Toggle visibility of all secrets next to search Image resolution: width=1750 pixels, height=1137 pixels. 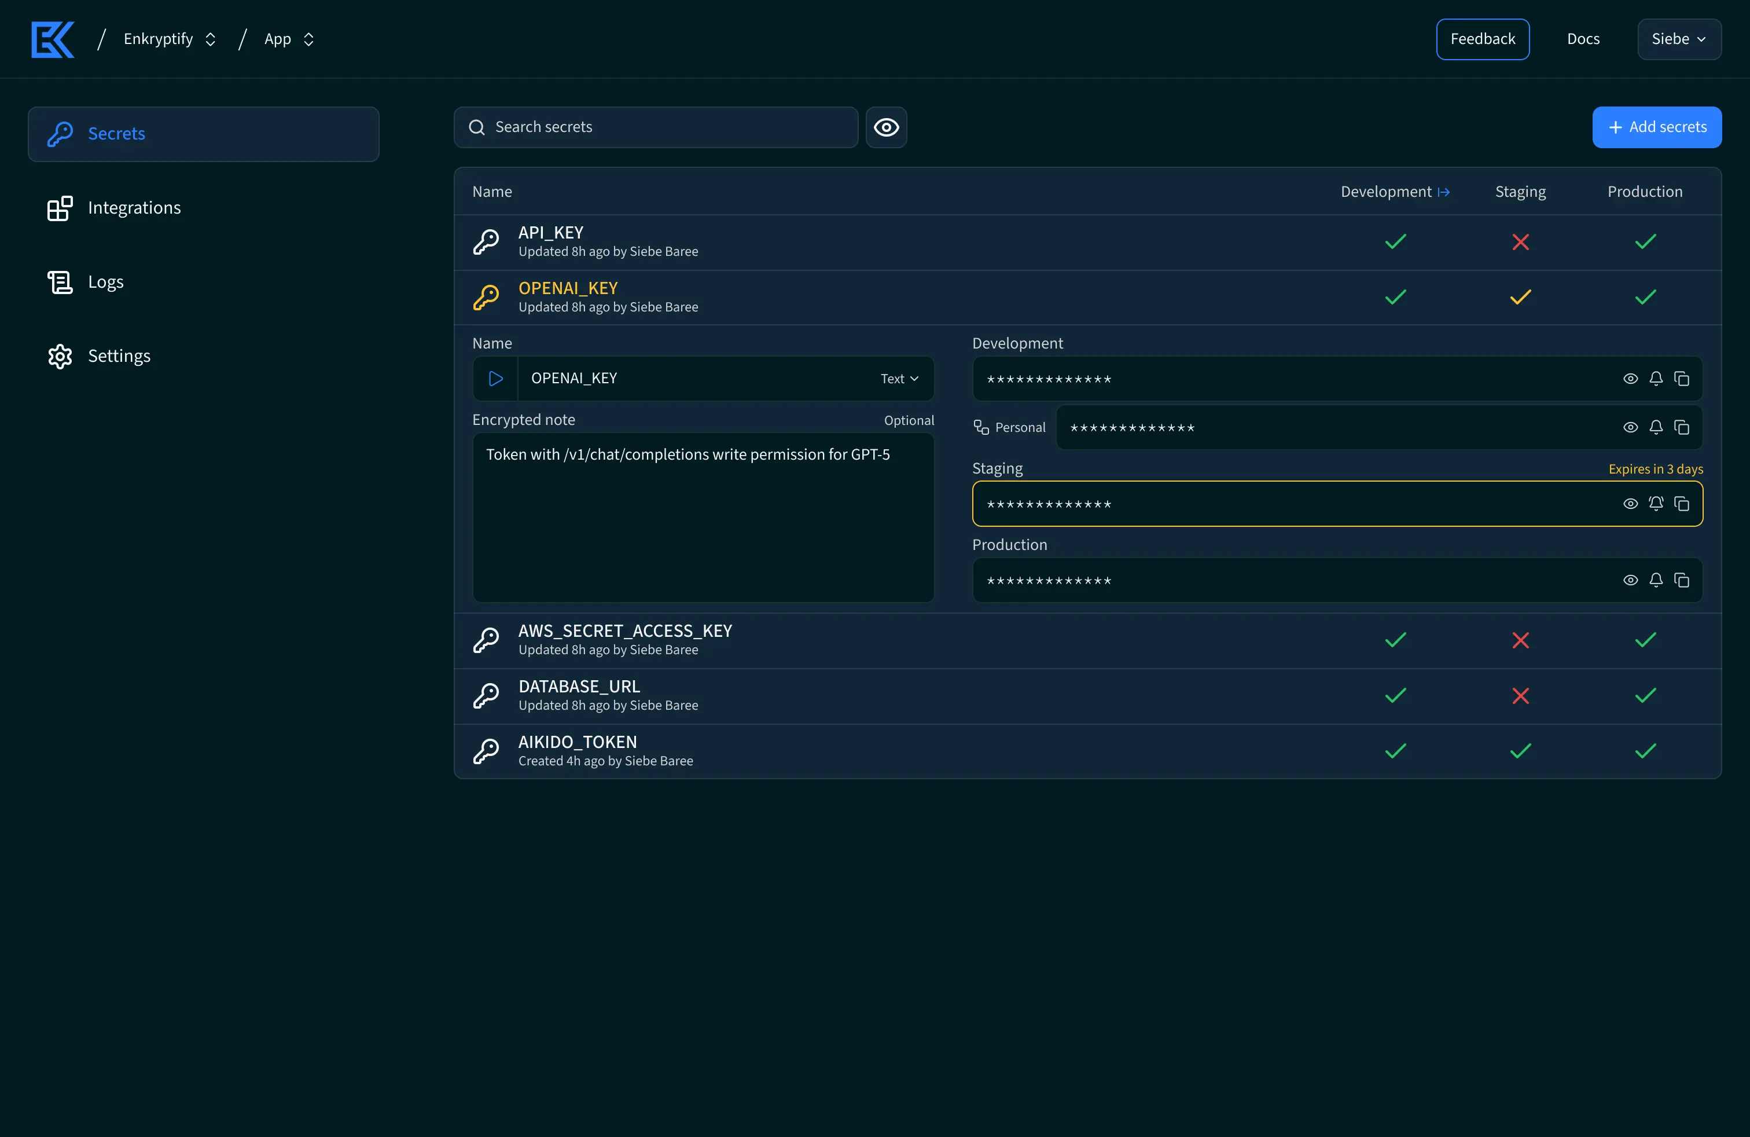click(x=886, y=127)
